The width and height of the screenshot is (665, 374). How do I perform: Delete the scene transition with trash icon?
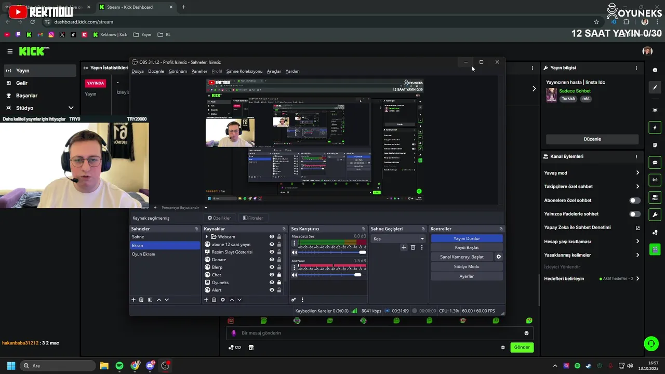(x=413, y=247)
